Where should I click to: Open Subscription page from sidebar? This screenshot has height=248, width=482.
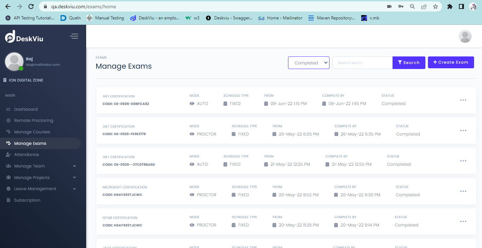click(27, 200)
